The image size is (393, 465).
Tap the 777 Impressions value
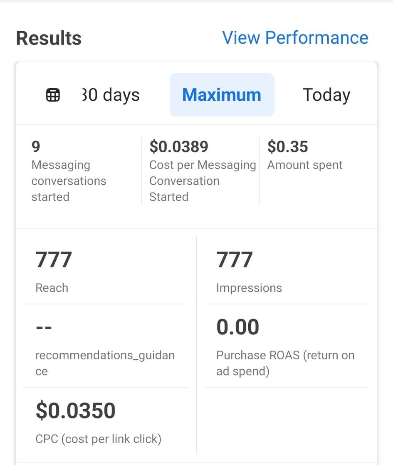click(x=234, y=260)
